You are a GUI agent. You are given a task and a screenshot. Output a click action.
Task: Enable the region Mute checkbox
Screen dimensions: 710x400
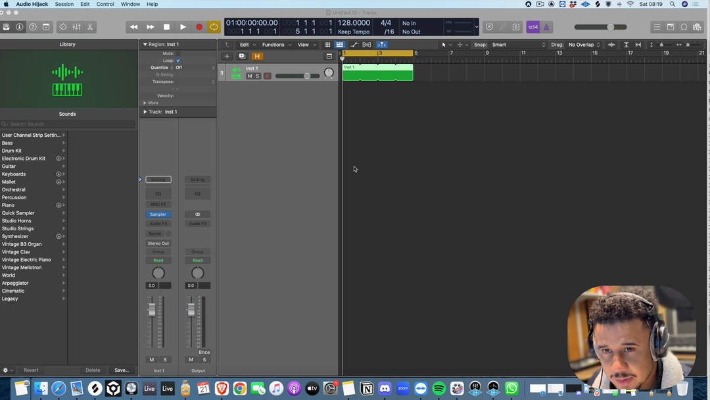(x=178, y=53)
